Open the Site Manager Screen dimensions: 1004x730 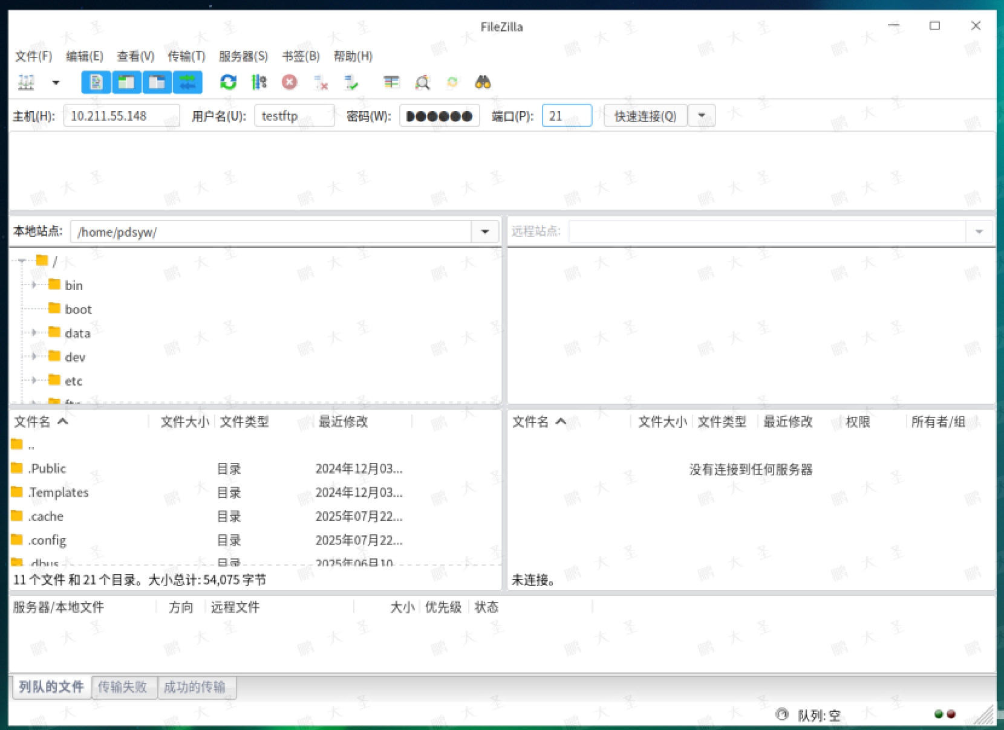[26, 82]
